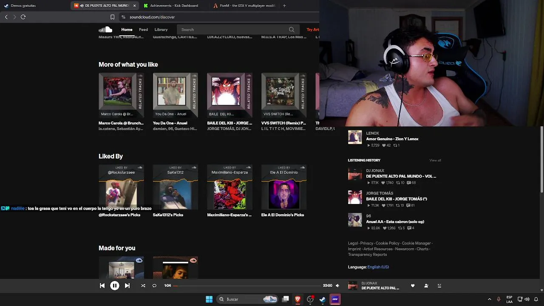The width and height of the screenshot is (544, 306).
Task: Open BAILE DEL KIII related tracks cover
Action: point(229,96)
